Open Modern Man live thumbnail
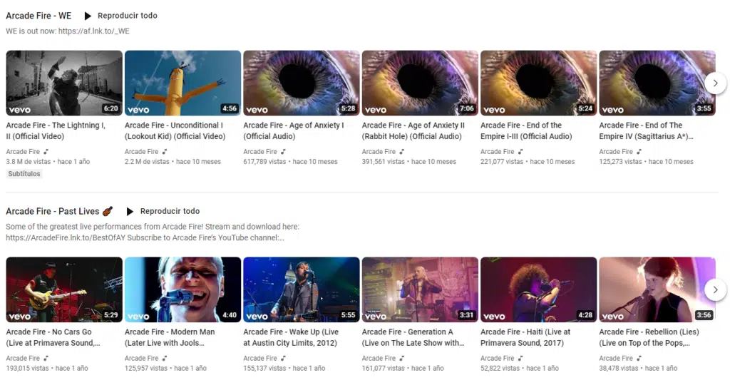 [x=183, y=289]
